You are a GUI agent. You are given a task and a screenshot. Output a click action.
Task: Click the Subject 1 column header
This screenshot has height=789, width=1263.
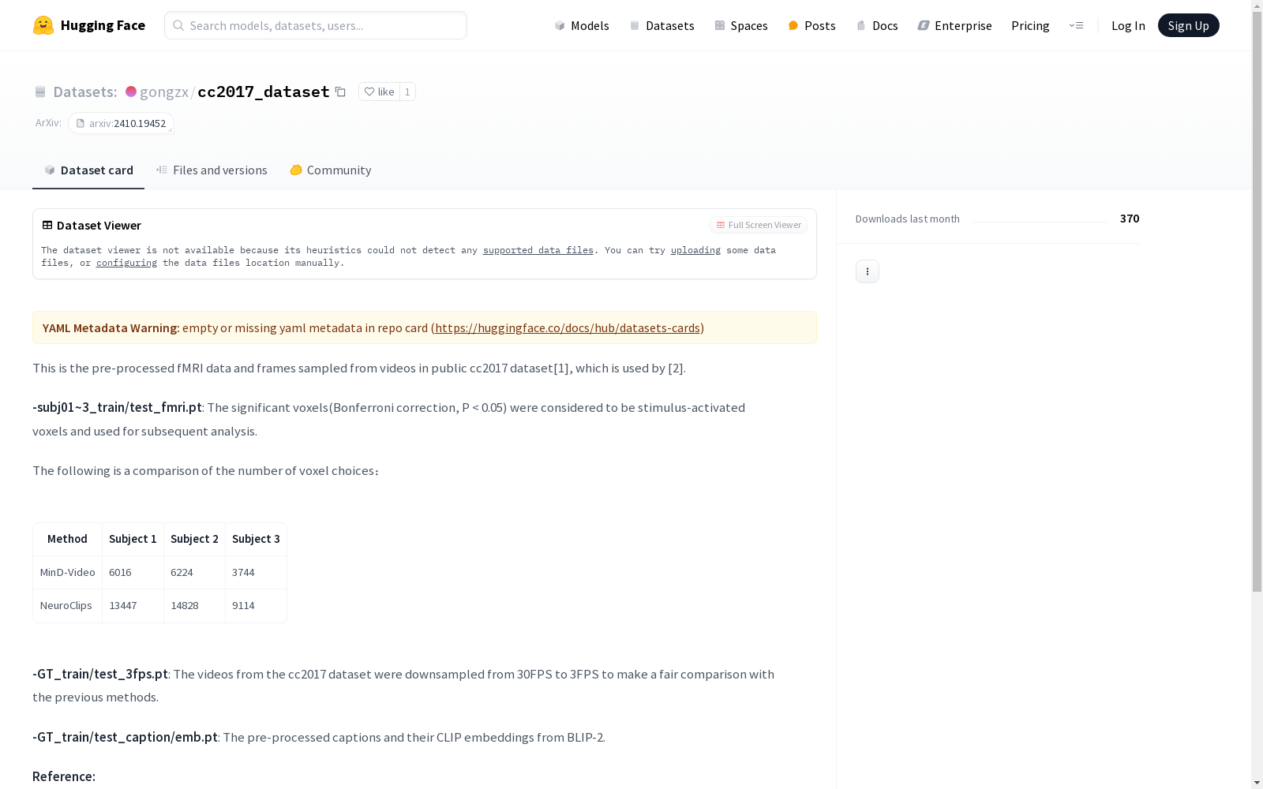133,539
